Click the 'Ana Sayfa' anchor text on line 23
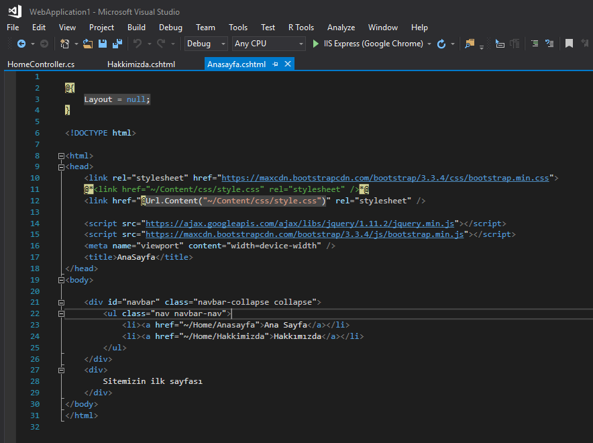 click(x=286, y=325)
